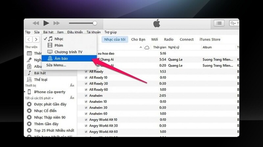Screen dimensions: 263x147
Task: Click the music note icon beside Nhạc
Action: pyautogui.click(x=50, y=39)
